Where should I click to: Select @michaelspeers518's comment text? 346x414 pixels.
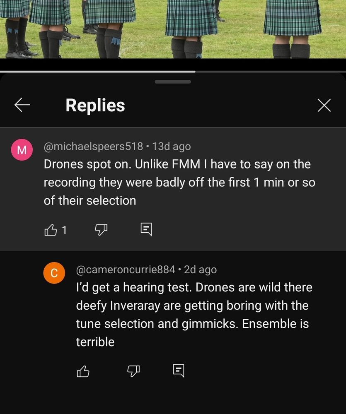pos(178,182)
